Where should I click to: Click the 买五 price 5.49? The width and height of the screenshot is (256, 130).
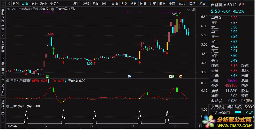234,60
